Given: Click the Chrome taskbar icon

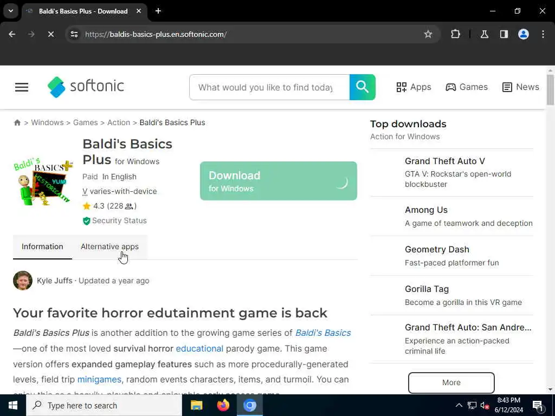Looking at the screenshot, I should (x=249, y=405).
